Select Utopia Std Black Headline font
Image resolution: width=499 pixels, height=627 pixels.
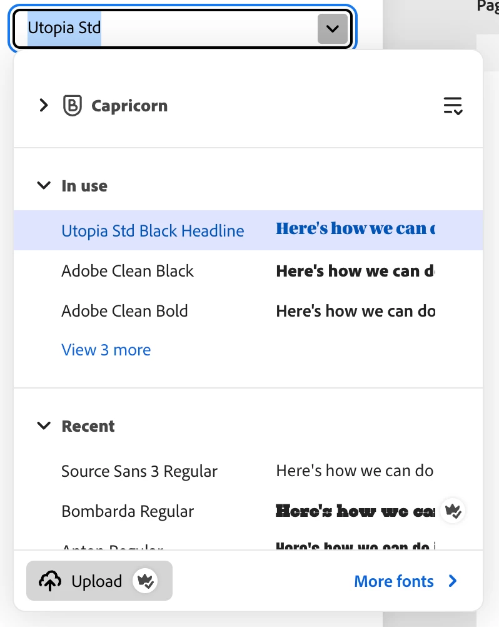[x=153, y=230]
